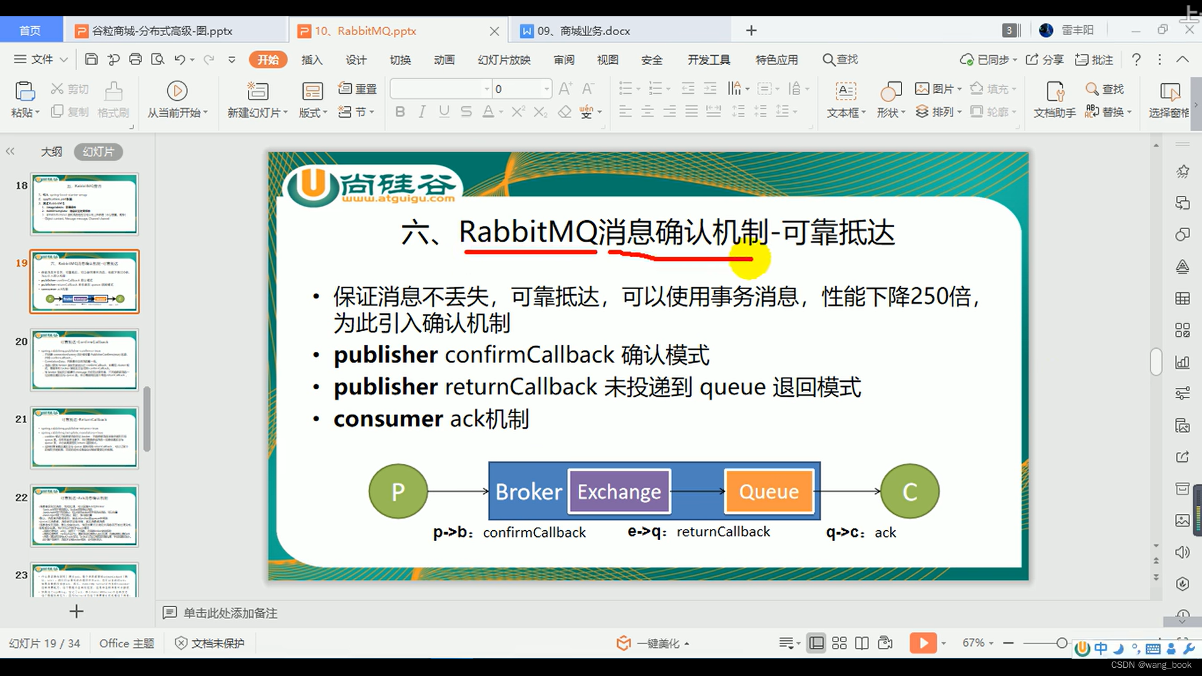Image resolution: width=1202 pixels, height=676 pixels.
Task: Switch to Outline (大纲) panel view
Action: coord(51,151)
